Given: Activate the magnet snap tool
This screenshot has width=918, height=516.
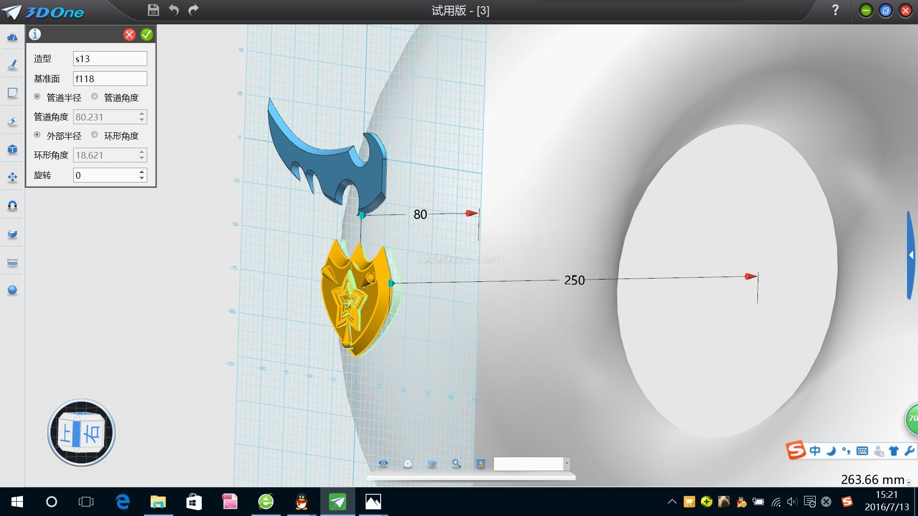Looking at the screenshot, I should click(12, 205).
